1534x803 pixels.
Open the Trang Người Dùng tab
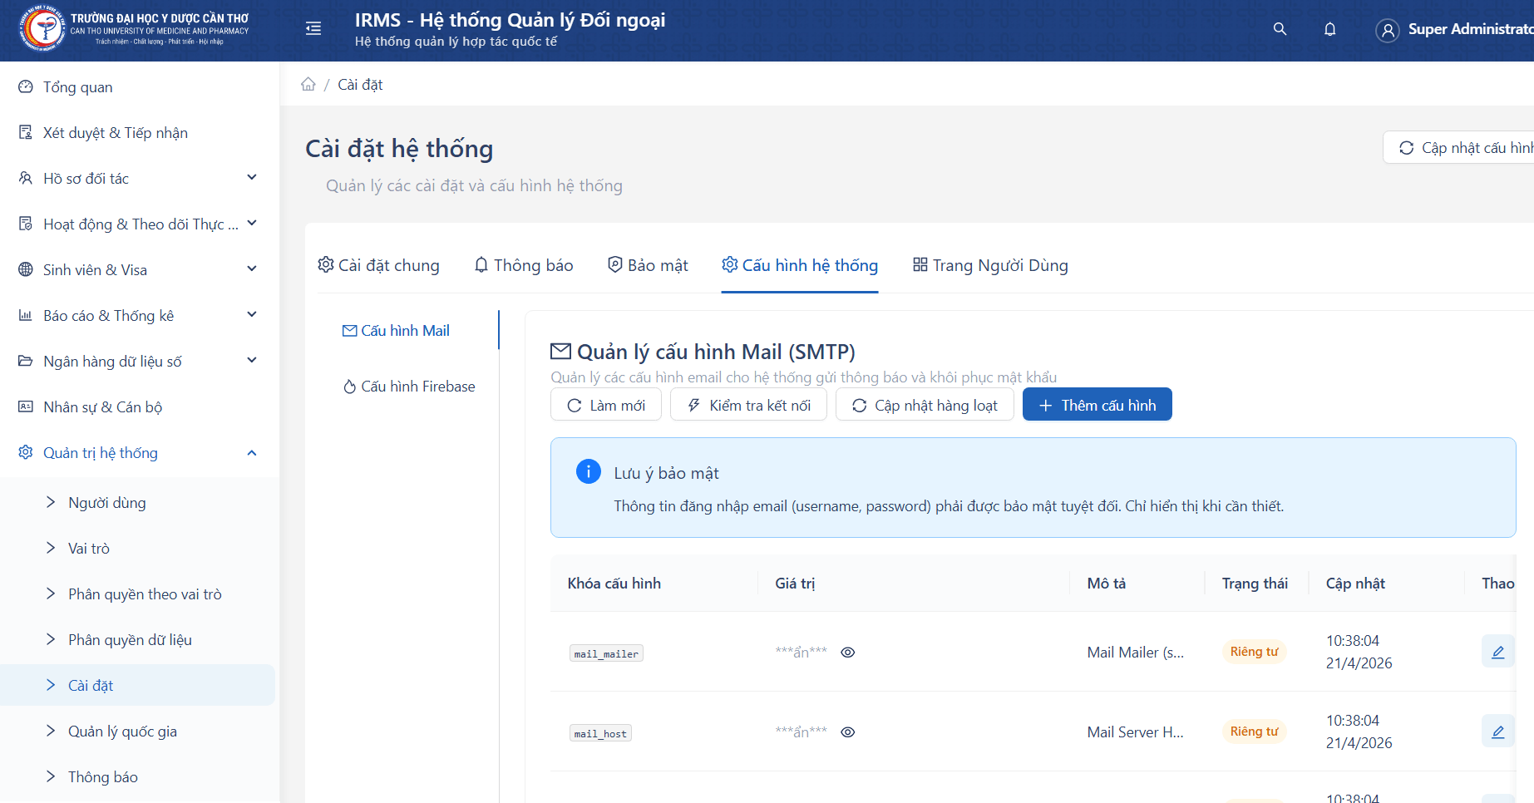pyautogui.click(x=990, y=265)
